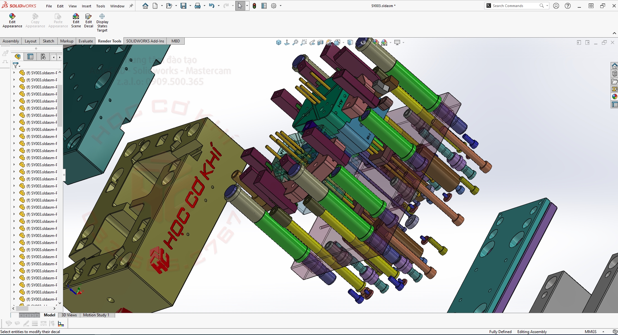Undo the last action with the Undo arrow

coord(211,6)
